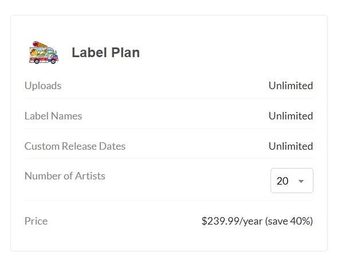
Task: Click the Label Plan heading
Action: (x=105, y=53)
